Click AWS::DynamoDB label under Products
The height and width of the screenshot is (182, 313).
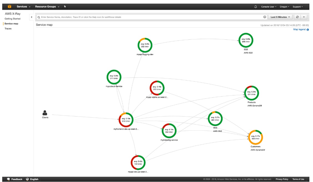[x=254, y=106]
